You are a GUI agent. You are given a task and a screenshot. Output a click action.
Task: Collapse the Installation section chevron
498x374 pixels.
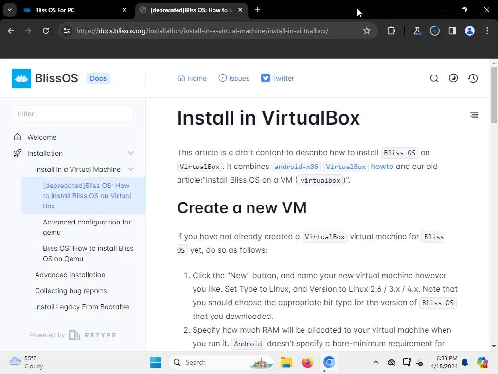[x=131, y=153]
